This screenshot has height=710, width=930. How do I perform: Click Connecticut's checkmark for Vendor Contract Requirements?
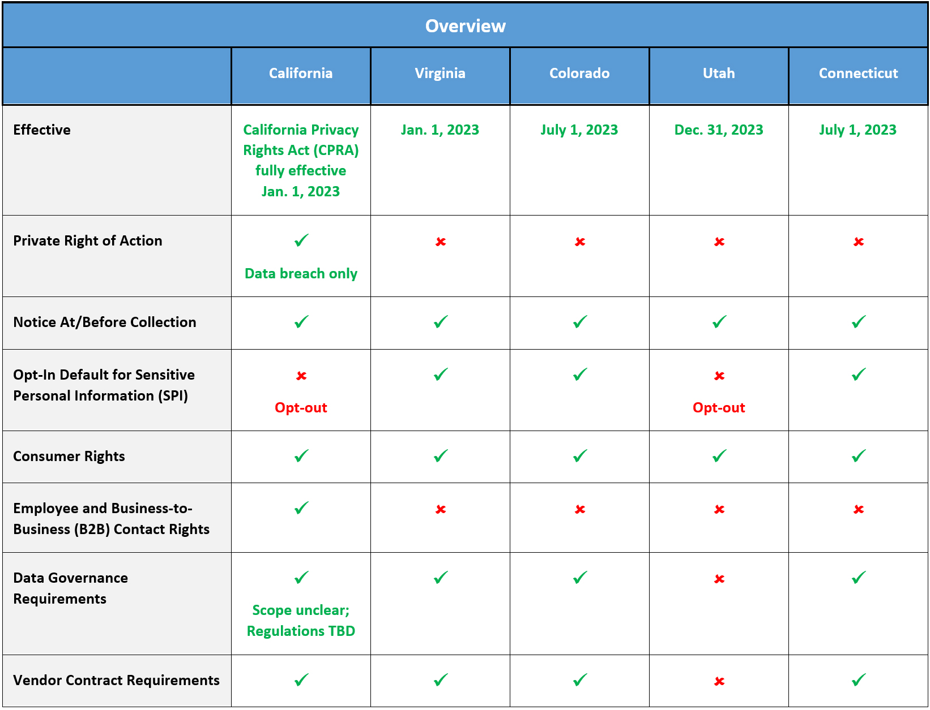point(859,680)
